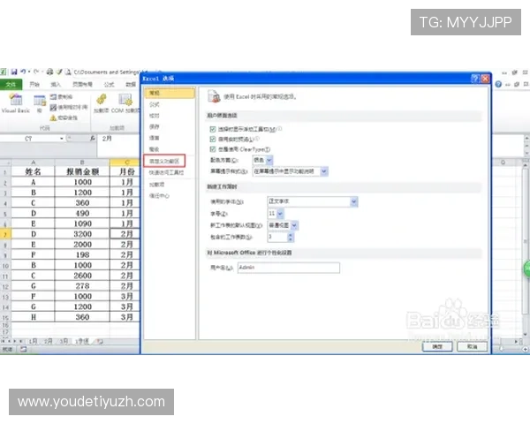Open the color scheme (配色方案) dropdown
The width and height of the screenshot is (530, 424).
(x=270, y=160)
